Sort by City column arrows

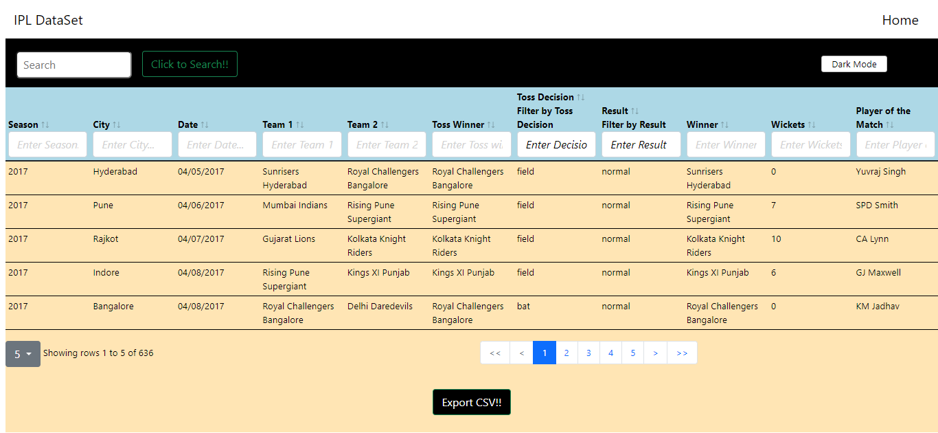(117, 125)
